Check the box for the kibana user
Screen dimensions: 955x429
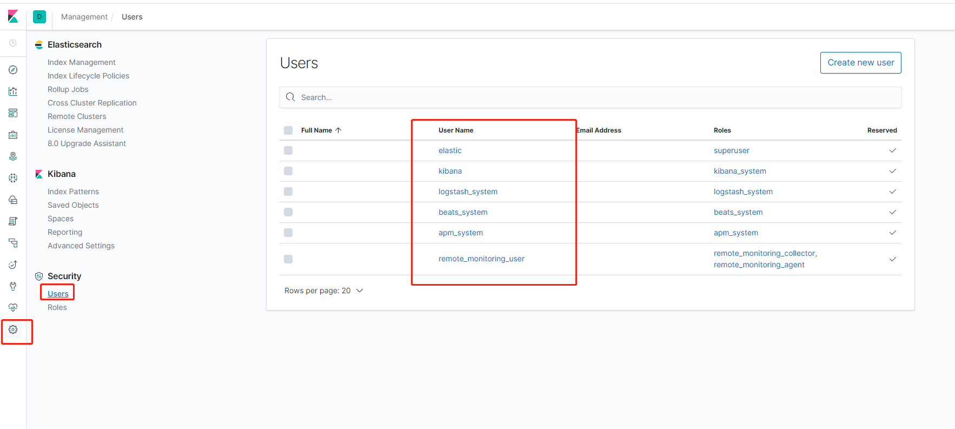[x=288, y=171]
